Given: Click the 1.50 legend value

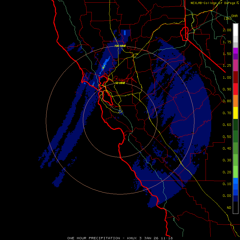Looking at the screenshot, I should (227, 54).
